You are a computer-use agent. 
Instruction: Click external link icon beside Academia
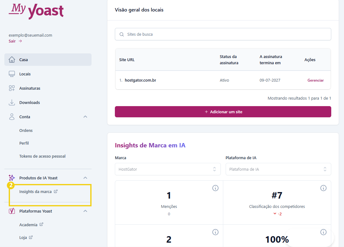[41, 224]
